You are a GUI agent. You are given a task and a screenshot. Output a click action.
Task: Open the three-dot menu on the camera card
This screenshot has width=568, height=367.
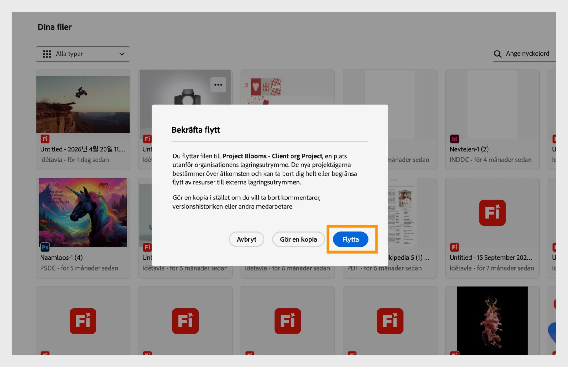[x=218, y=85]
